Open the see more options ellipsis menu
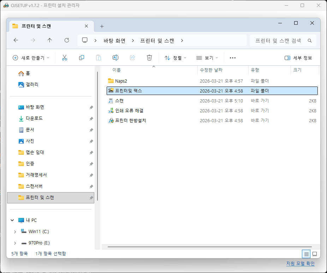The width and height of the screenshot is (327, 273). point(232,58)
